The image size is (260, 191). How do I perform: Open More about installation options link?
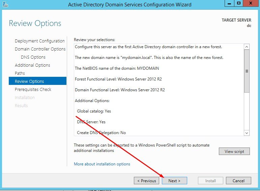tap(102, 164)
